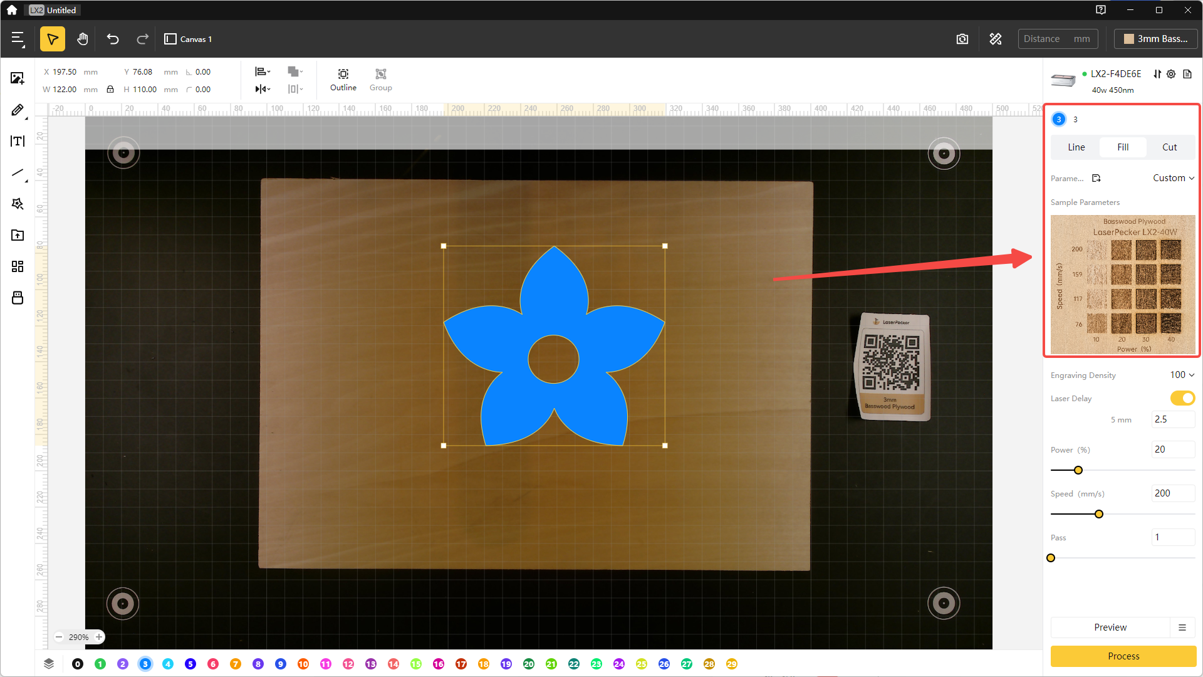Zoom out with minus button
The image size is (1203, 677).
pyautogui.click(x=59, y=637)
